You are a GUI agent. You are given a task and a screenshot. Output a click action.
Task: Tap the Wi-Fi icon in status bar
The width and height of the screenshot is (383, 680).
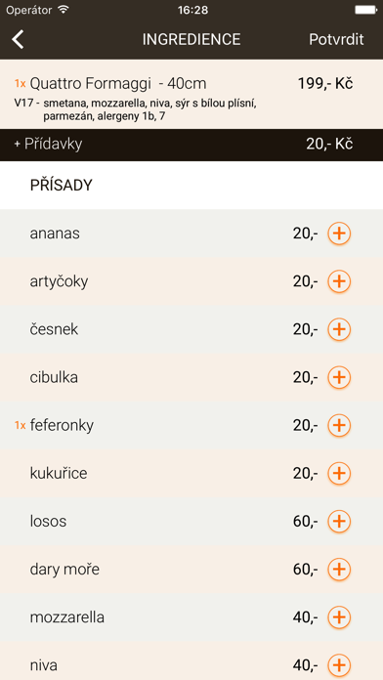[x=64, y=9]
